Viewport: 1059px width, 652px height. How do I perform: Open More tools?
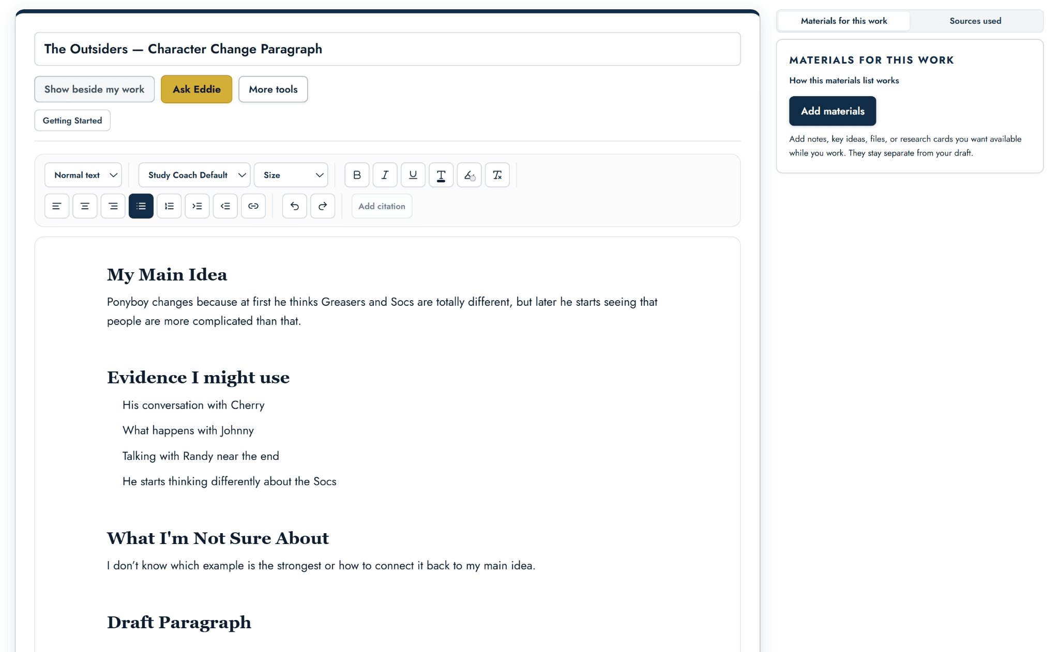pos(273,89)
